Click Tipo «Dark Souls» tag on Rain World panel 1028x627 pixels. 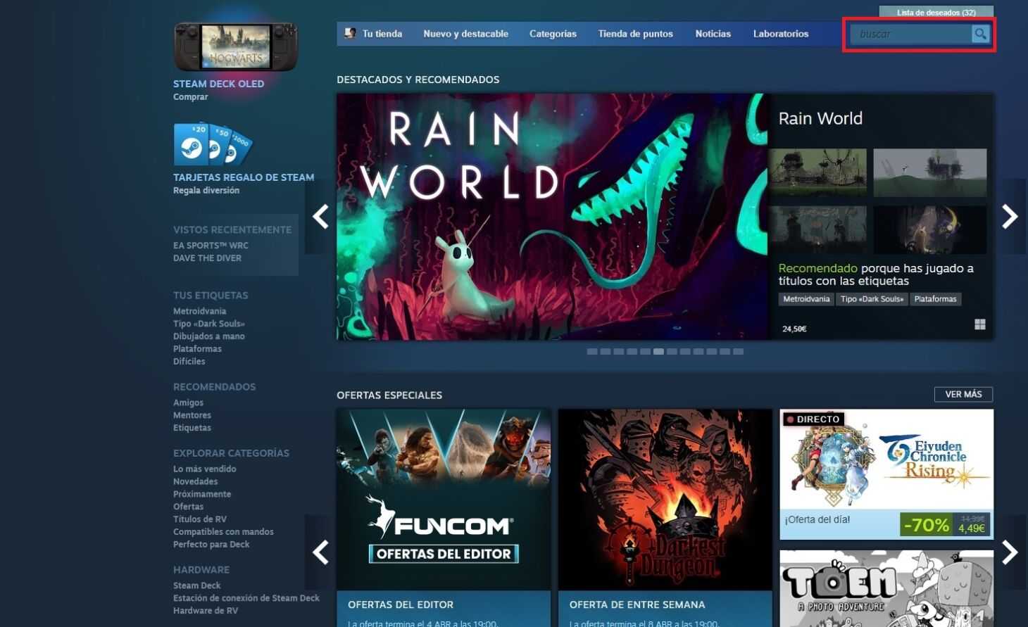click(x=872, y=299)
